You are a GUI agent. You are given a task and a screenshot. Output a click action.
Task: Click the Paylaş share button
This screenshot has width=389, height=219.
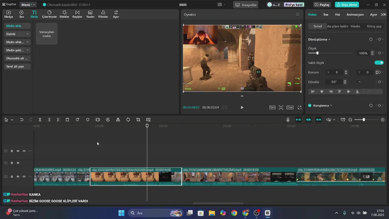click(322, 5)
